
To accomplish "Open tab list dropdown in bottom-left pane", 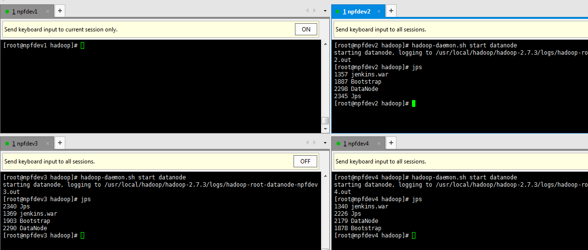I will pos(325,143).
